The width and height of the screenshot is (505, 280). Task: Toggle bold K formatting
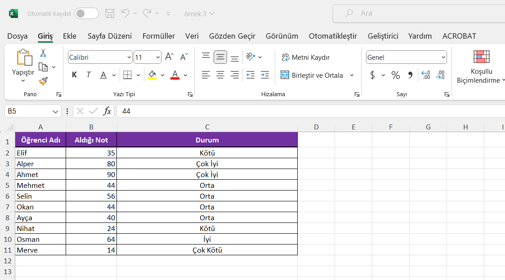tap(74, 75)
